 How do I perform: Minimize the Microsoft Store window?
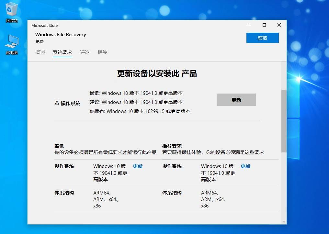[x=249, y=25]
